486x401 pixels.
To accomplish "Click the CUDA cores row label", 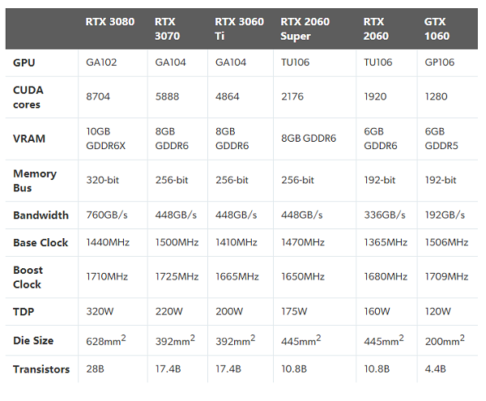I will click(30, 98).
